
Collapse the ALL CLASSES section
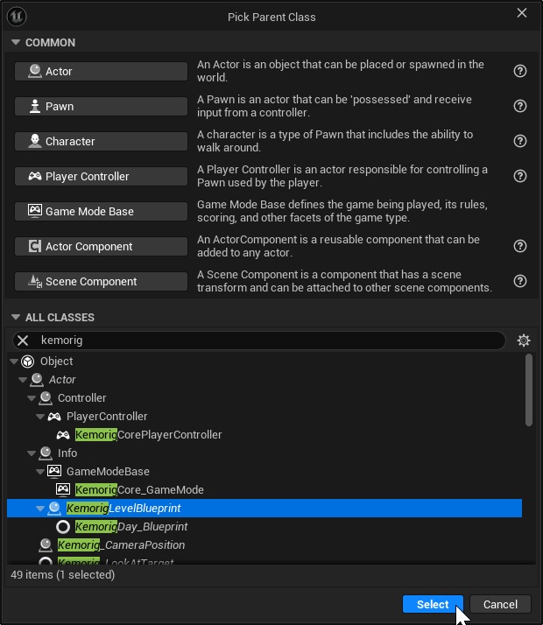(15, 318)
